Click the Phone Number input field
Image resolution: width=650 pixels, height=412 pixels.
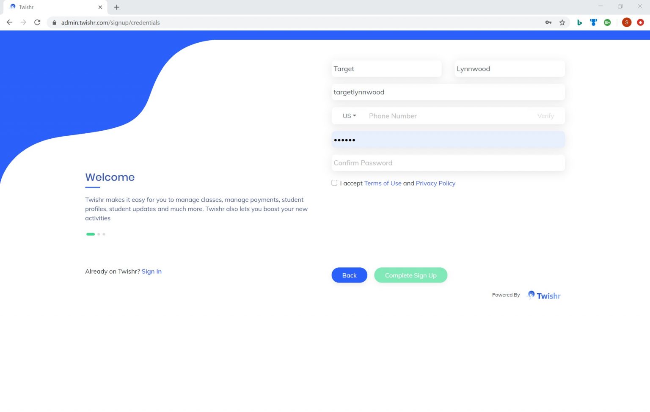point(449,116)
